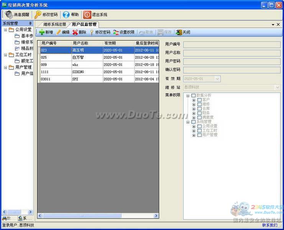This screenshot has height=230, width=284.
Task: Sort by the 用户编号 column header
Action: pyautogui.click(x=56, y=43)
